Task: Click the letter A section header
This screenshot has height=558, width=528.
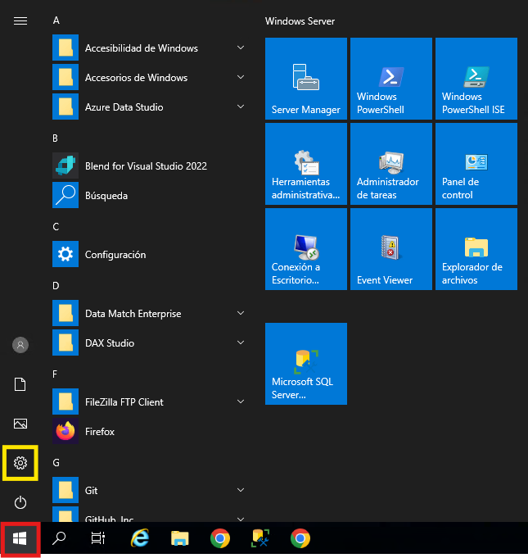Action: tap(56, 20)
